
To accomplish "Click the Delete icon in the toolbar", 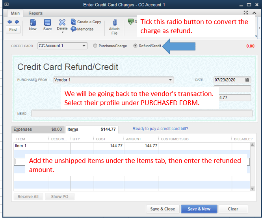I will tap(62, 22).
